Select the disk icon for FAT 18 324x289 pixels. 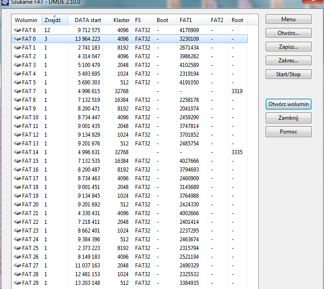click(17, 187)
